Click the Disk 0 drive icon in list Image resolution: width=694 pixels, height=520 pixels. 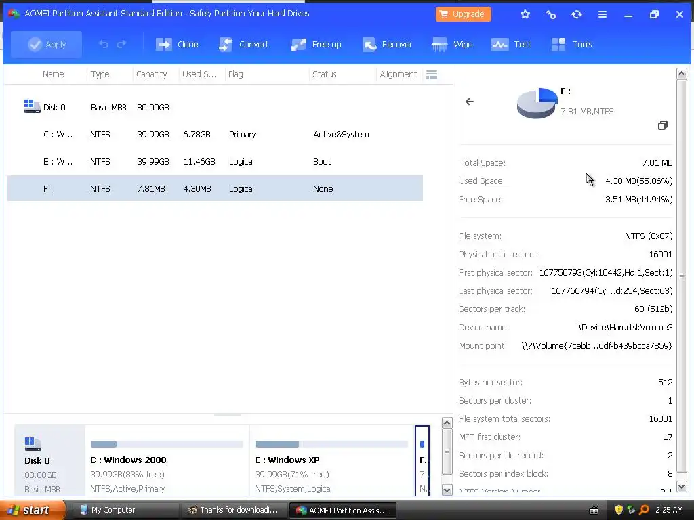tap(33, 106)
